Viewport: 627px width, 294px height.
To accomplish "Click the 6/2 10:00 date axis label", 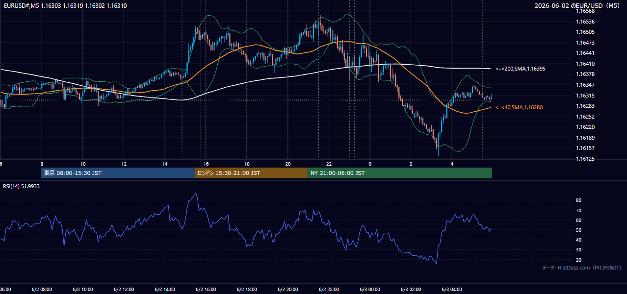I will 83,289.
